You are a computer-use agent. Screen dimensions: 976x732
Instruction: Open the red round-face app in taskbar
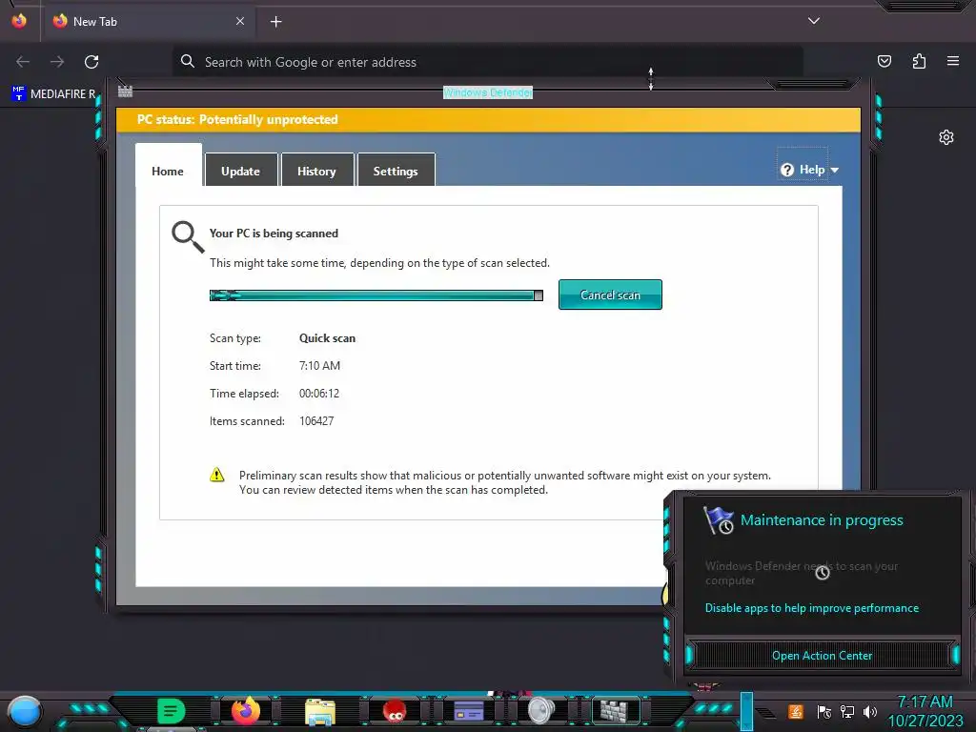[x=394, y=711]
